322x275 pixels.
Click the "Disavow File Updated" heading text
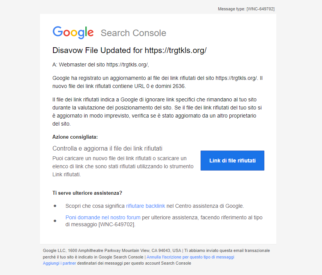coord(98,51)
